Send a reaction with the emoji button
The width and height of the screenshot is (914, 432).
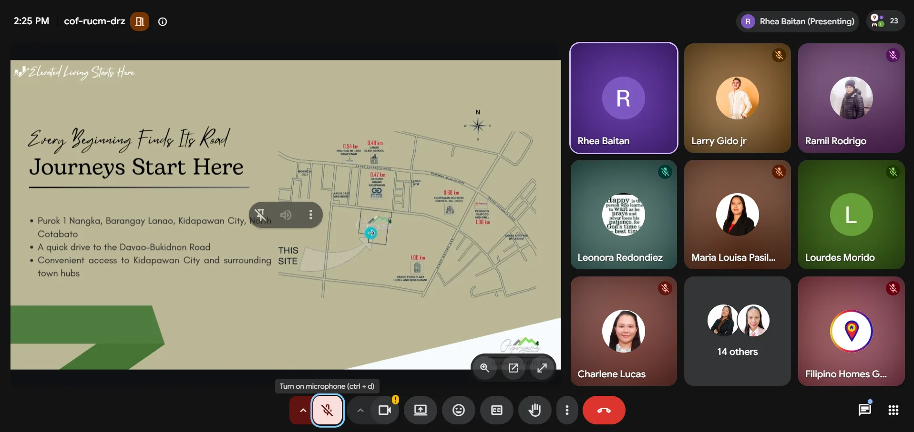tap(459, 410)
